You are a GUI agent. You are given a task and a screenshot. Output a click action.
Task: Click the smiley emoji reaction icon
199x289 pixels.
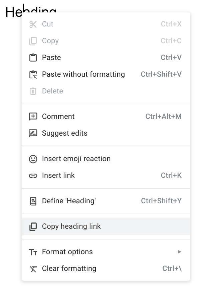[33, 159]
